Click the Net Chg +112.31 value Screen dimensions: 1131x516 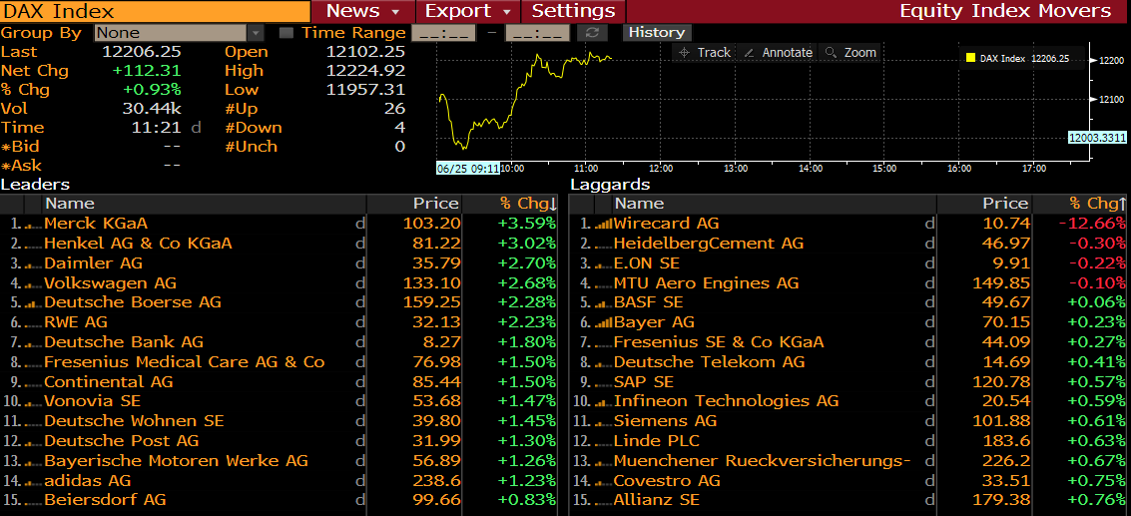click(147, 71)
